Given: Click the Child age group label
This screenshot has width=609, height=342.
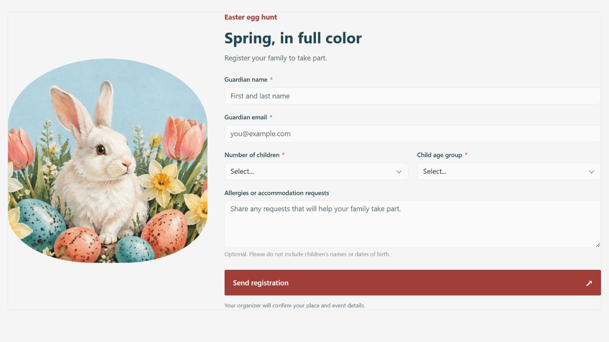Looking at the screenshot, I should tap(440, 155).
